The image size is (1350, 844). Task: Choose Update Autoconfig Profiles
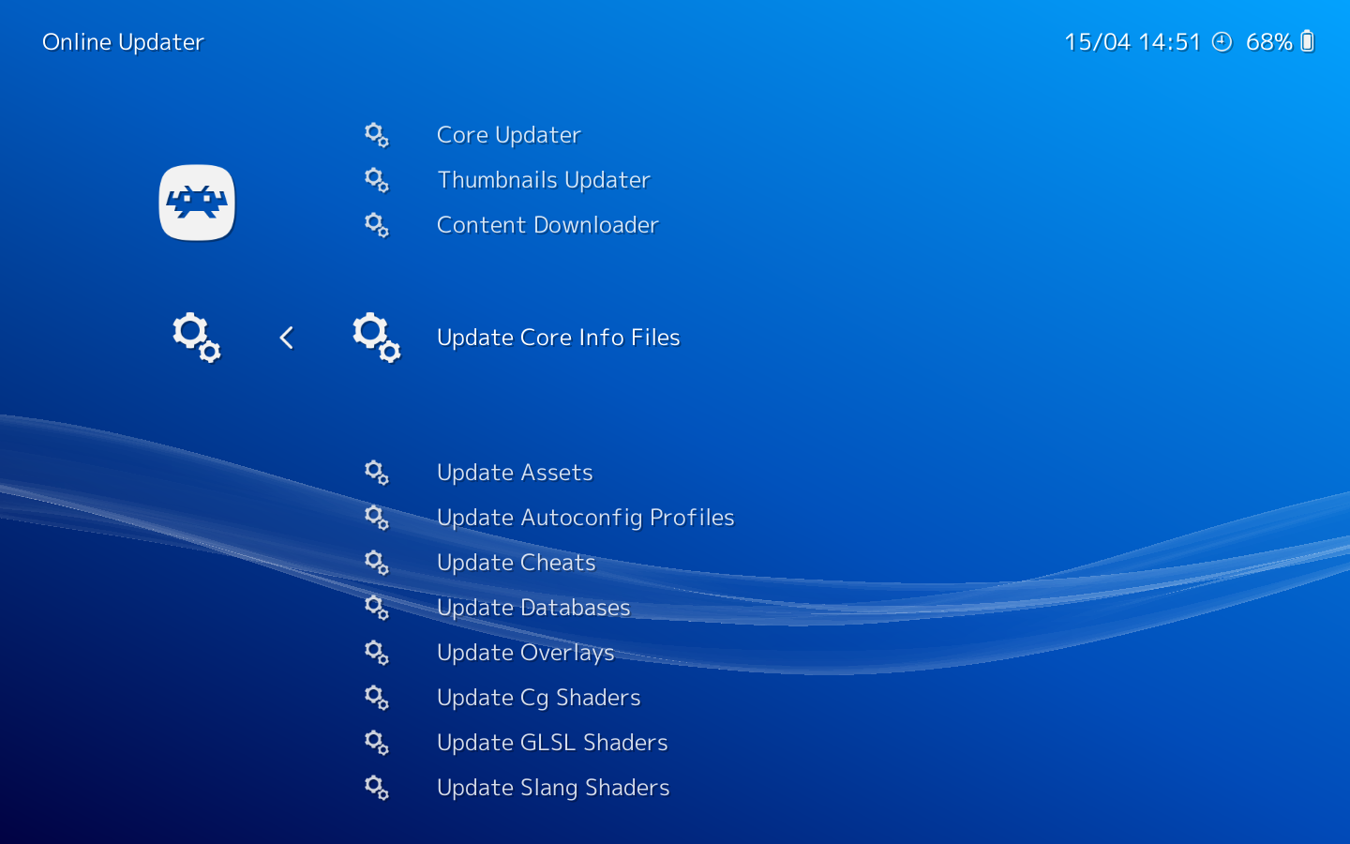(x=586, y=518)
